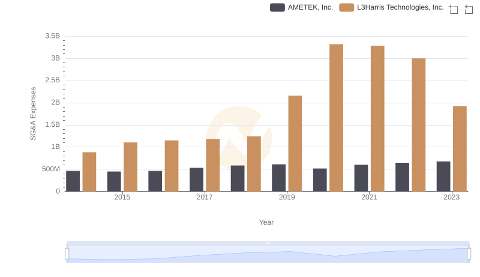Screen dimensions: 480x277
Task: Click the AMETEK bar for 2015
Action: pos(114,181)
